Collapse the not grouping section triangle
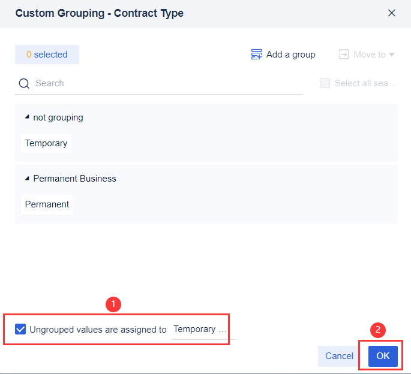411x374 pixels. [27, 117]
